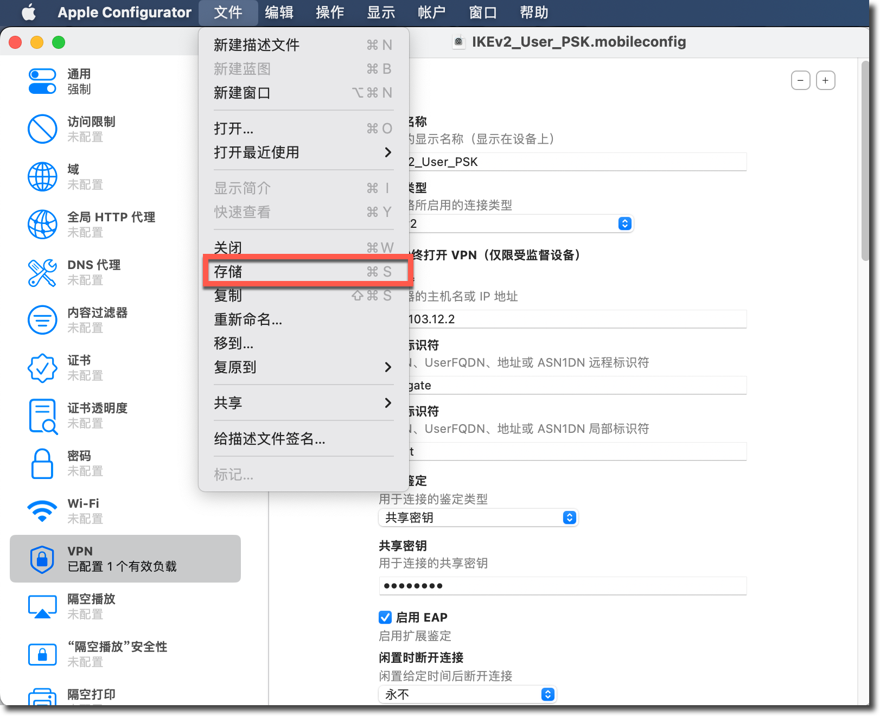Open 全局 HTTP 代理 icon
The width and height of the screenshot is (880, 716).
point(42,225)
